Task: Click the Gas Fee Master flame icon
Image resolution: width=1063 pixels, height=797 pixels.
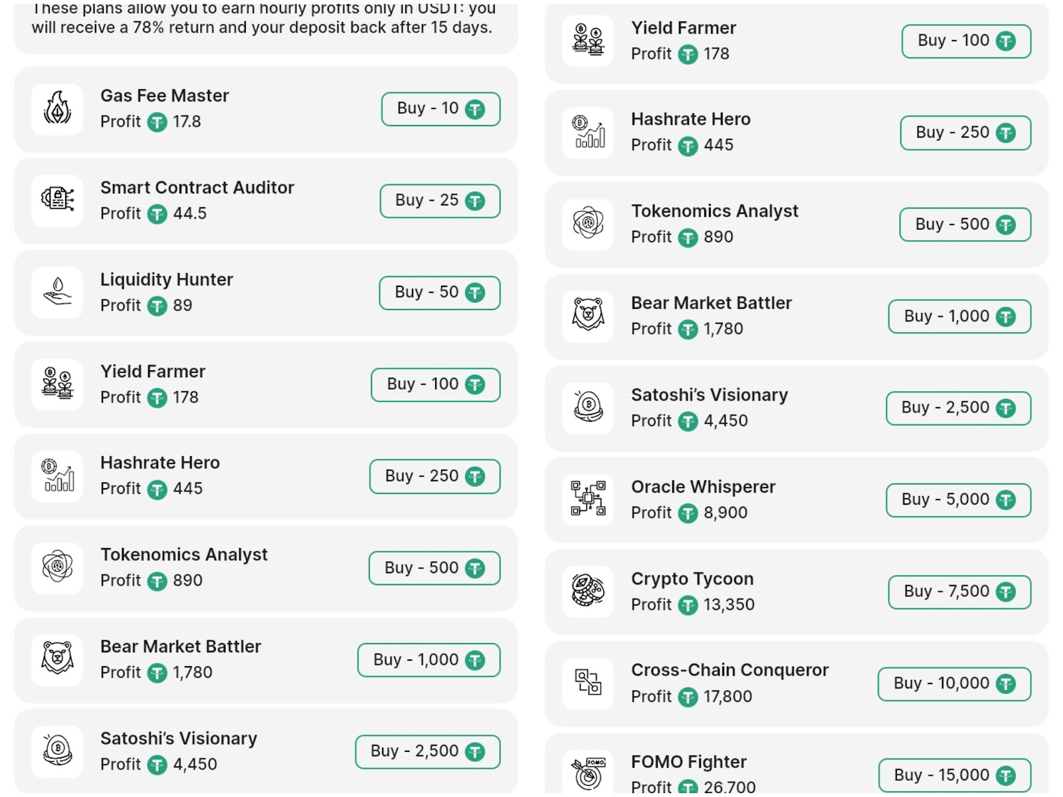Action: 57,110
